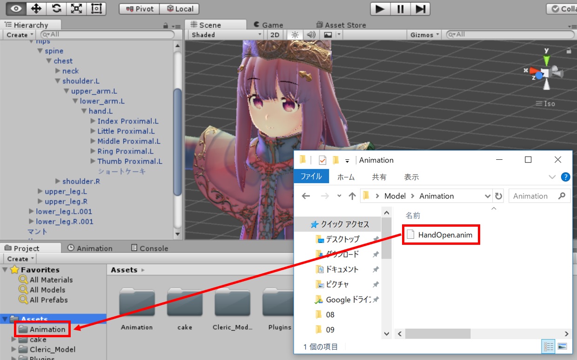
Task: Click the Local coordinate button
Action: click(180, 9)
